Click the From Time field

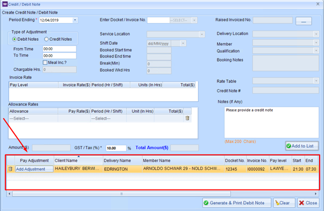point(60,49)
